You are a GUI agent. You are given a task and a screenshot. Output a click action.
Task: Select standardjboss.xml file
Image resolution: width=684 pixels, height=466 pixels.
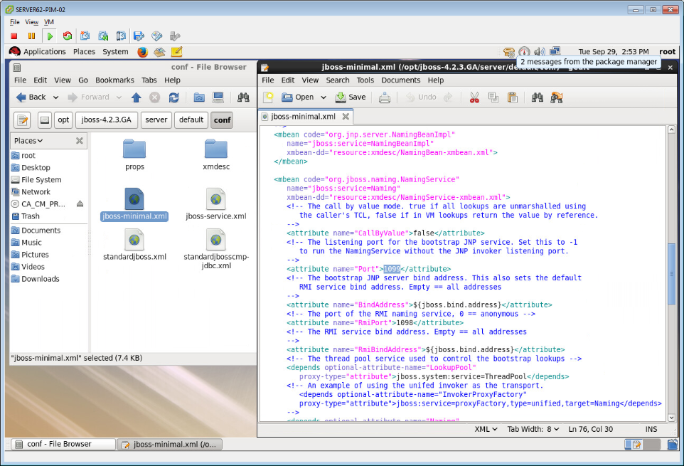click(x=134, y=245)
